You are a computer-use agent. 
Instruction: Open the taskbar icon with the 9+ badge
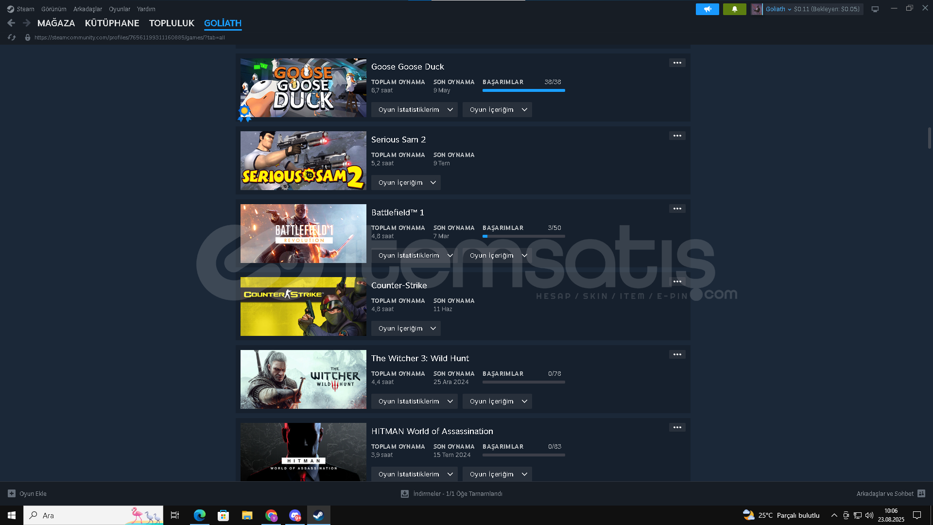tap(295, 515)
